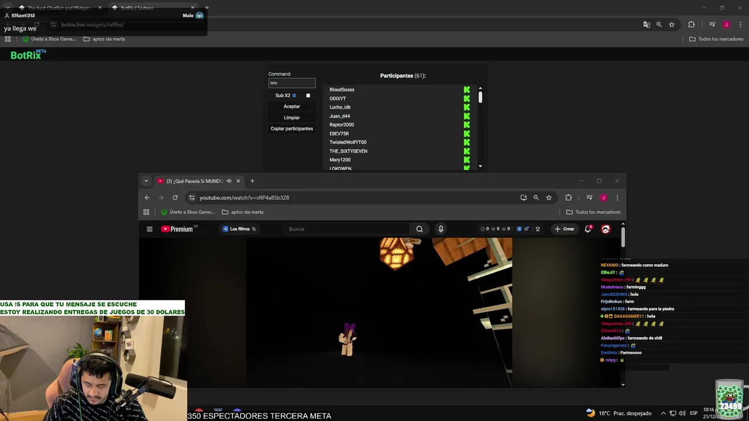Start YouTube voice search microphone
This screenshot has width=749, height=421.
click(x=441, y=229)
